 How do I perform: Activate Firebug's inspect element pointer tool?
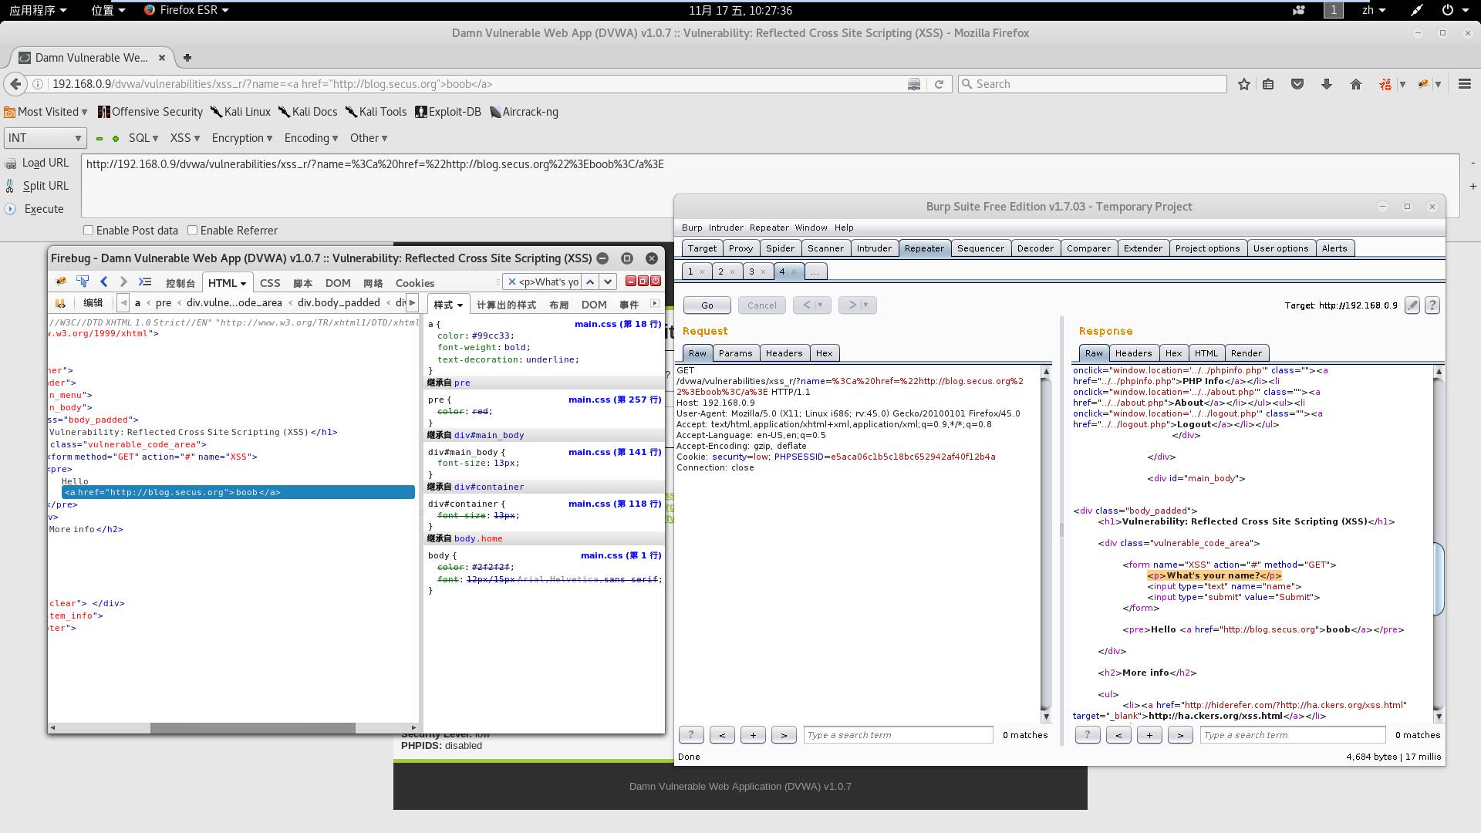[83, 282]
